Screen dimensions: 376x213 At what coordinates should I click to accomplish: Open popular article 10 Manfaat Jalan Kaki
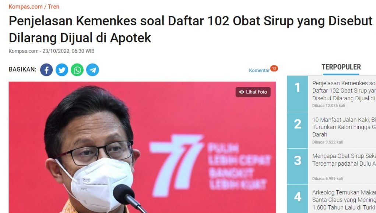344,127
